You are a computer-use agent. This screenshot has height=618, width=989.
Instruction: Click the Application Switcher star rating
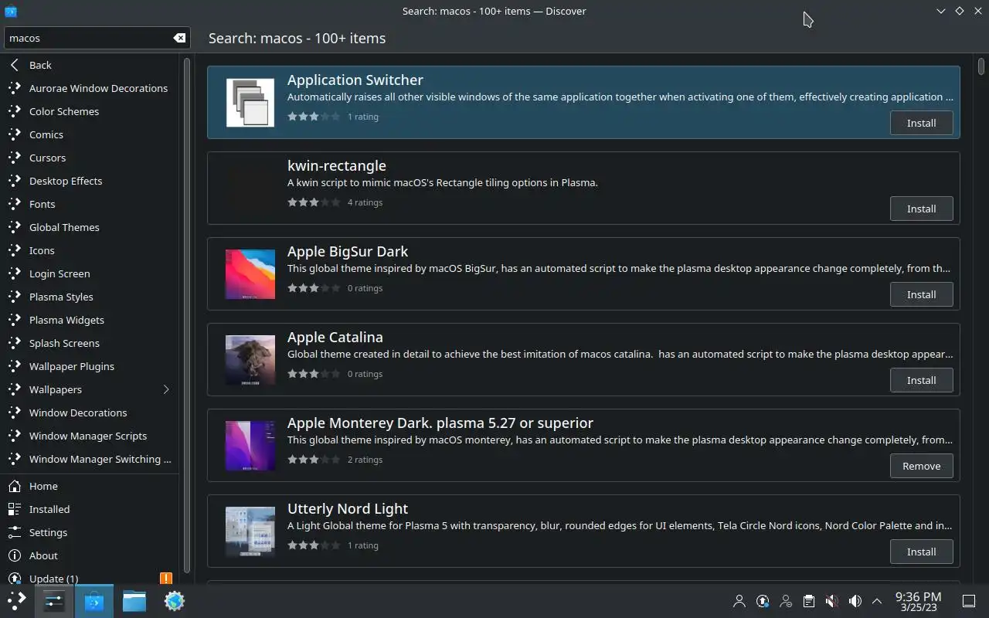click(x=313, y=117)
